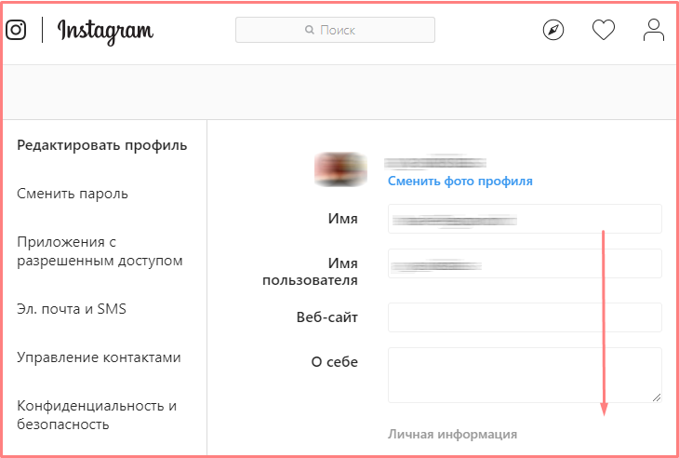Click the Instagram camera logo icon

(x=16, y=30)
